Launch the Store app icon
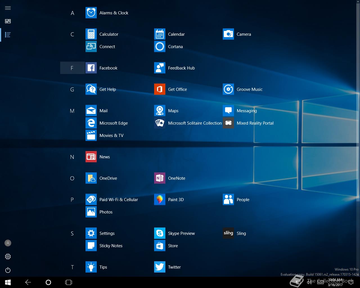This screenshot has height=288, width=360. click(x=160, y=246)
